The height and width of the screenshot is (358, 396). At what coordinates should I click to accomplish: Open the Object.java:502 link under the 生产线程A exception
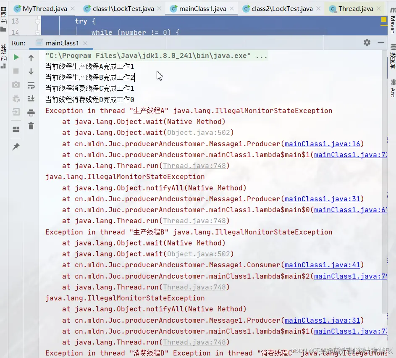pos(199,133)
